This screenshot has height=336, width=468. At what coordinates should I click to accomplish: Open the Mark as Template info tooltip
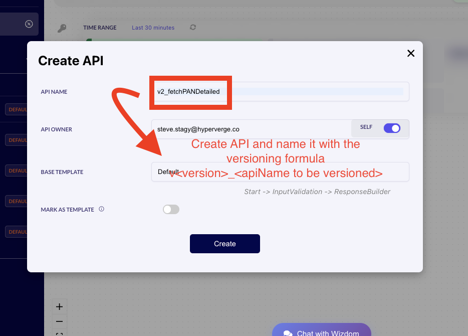[101, 209]
